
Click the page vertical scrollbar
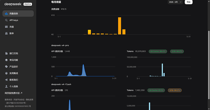[x=209, y=65]
